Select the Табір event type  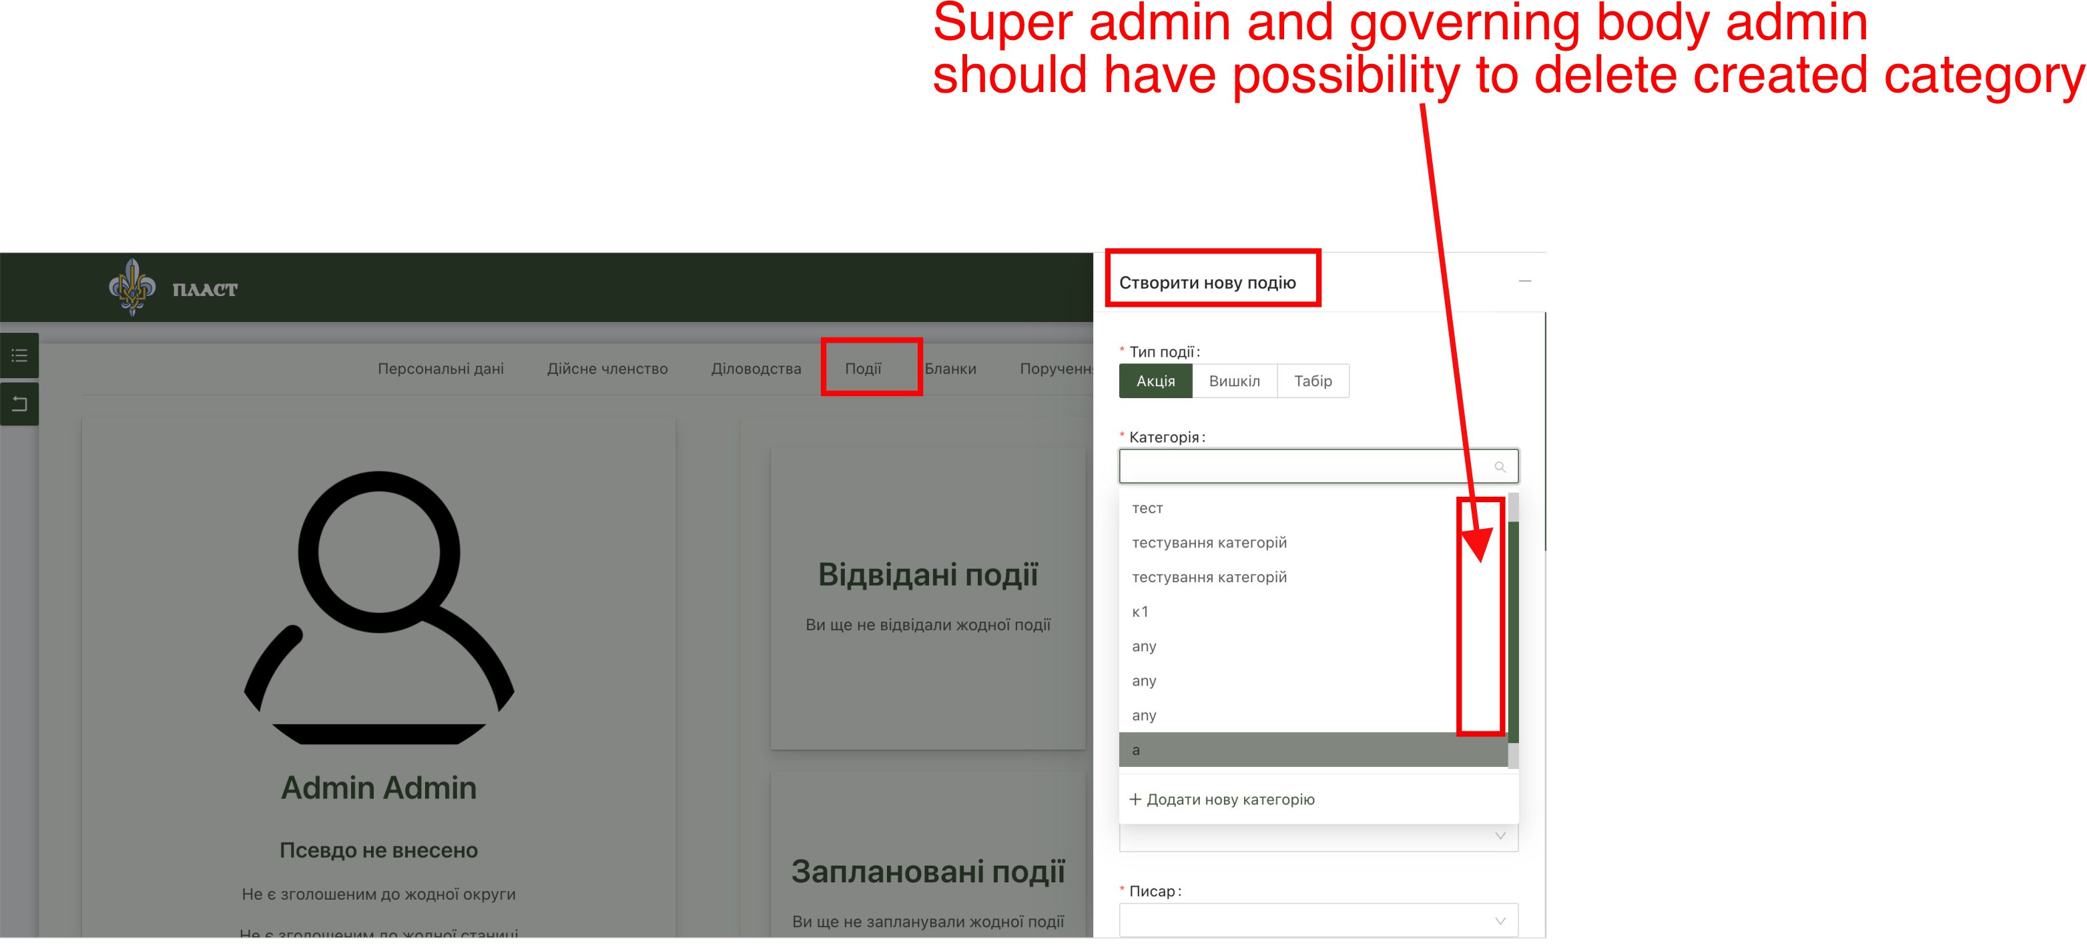(1313, 381)
